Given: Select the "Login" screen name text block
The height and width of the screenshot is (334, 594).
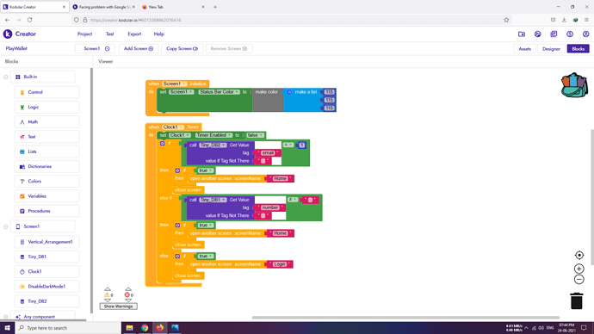Looking at the screenshot, I should pyautogui.click(x=280, y=264).
